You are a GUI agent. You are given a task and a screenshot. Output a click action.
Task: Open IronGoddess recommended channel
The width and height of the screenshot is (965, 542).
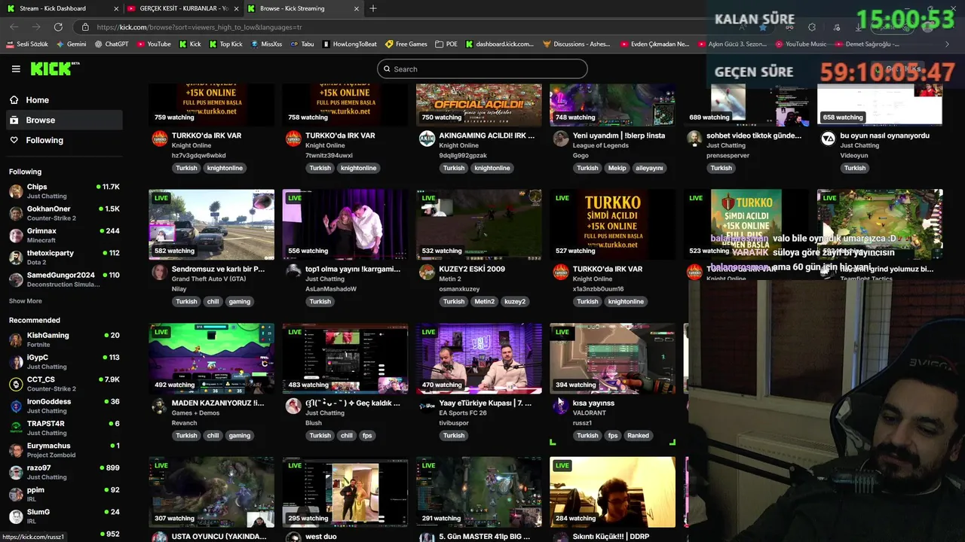click(x=64, y=406)
